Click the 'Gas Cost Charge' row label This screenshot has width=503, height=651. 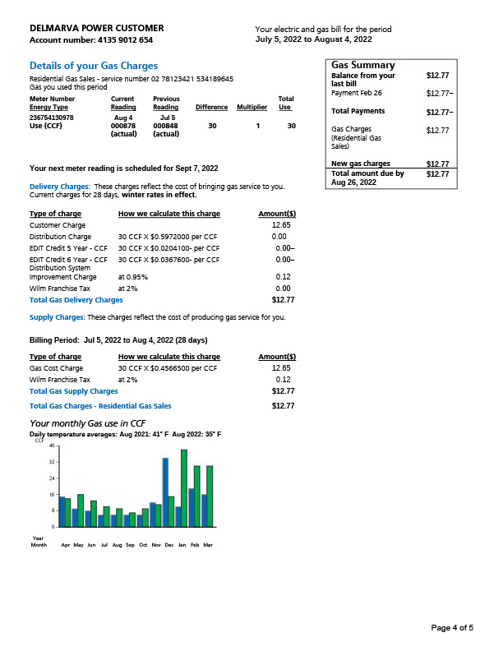[56, 368]
